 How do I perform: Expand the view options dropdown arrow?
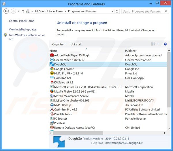158,44
